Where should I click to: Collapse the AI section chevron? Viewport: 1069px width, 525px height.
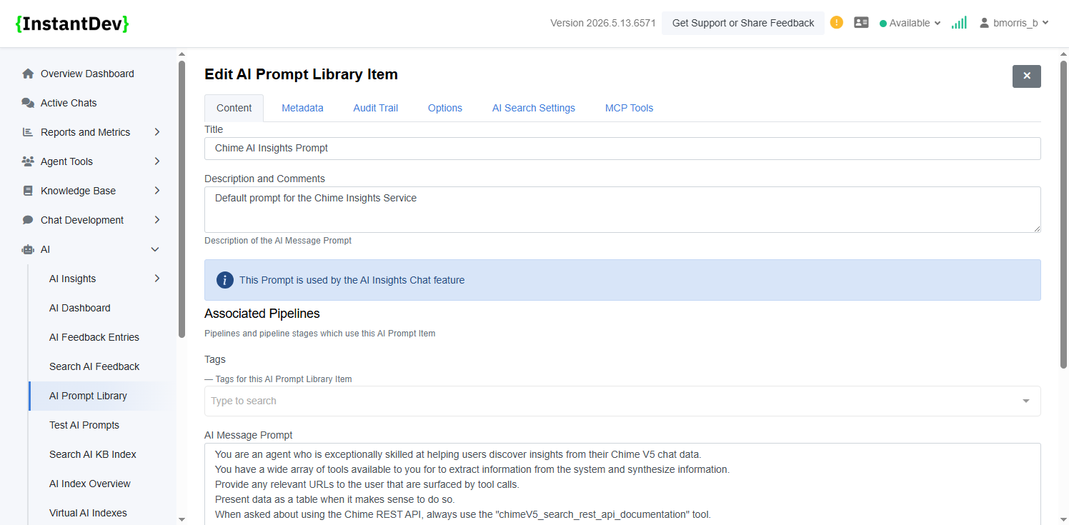point(155,249)
